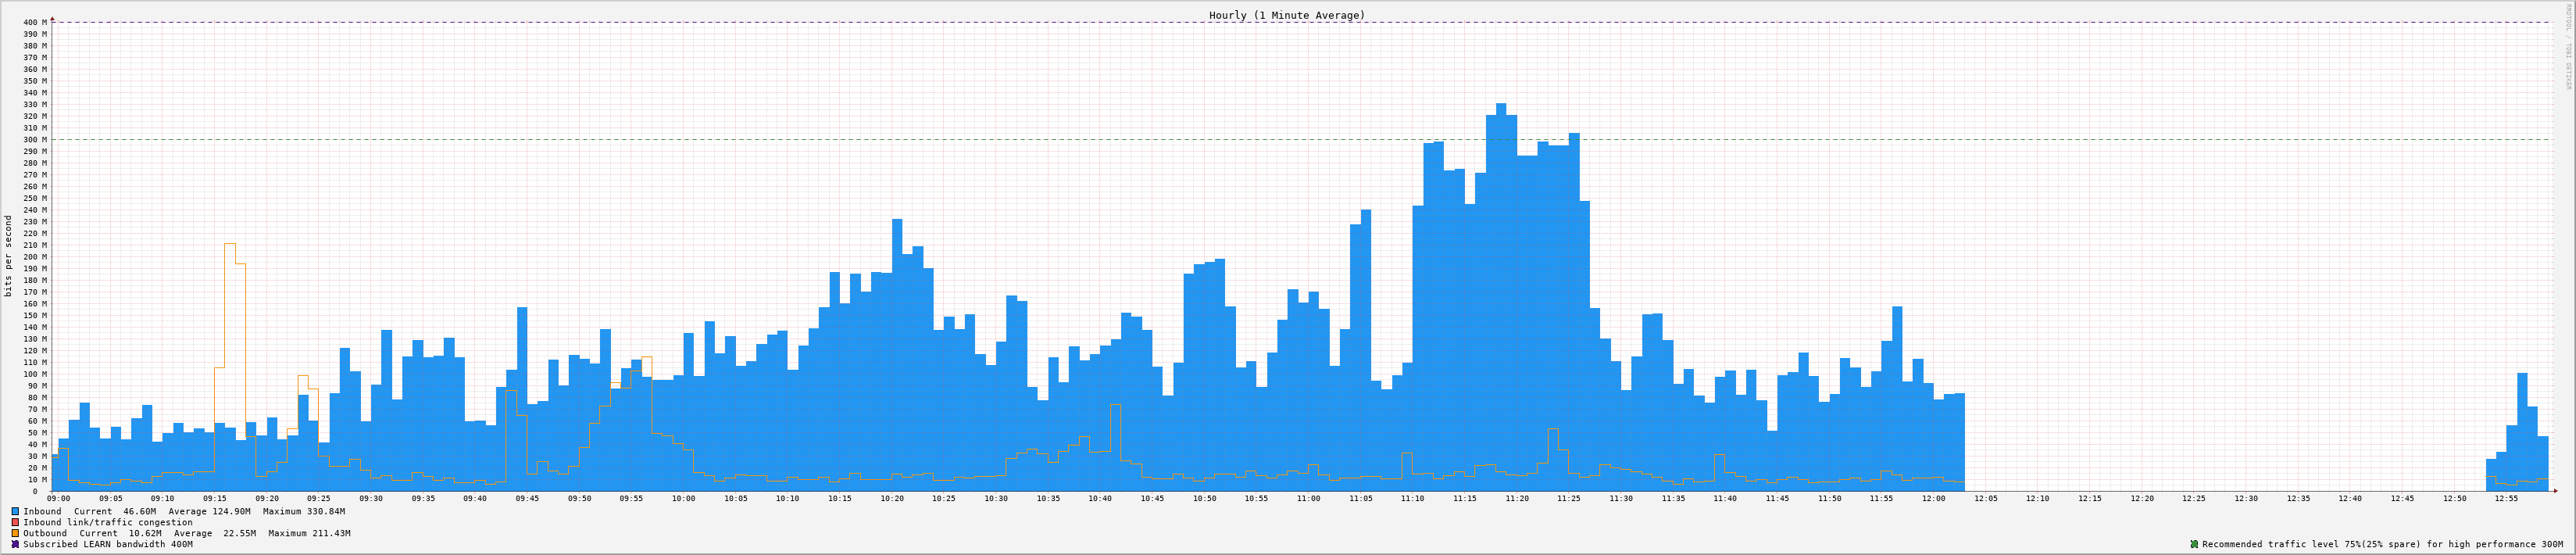Click the 10:20 time axis label
The width and height of the screenshot is (2576, 555).
coord(891,498)
